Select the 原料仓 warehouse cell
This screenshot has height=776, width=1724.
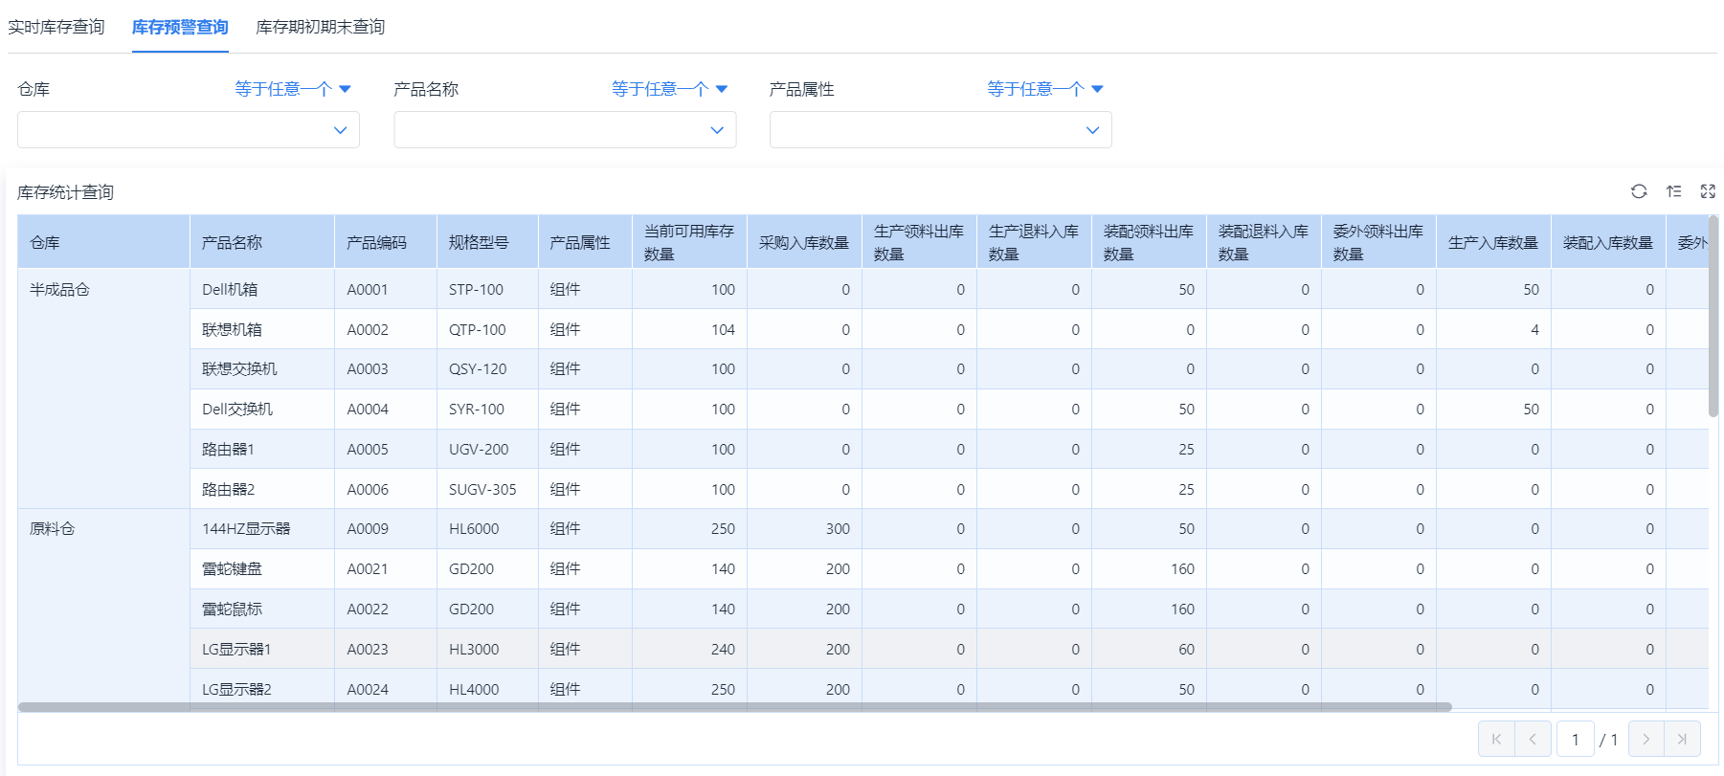pyautogui.click(x=103, y=610)
